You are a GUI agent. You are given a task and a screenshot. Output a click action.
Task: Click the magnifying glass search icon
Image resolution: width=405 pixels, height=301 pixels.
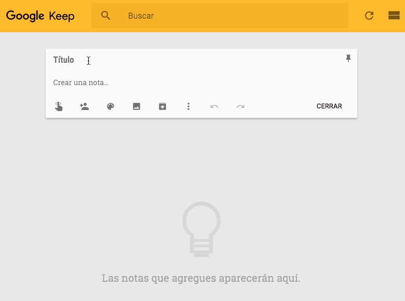[x=106, y=16]
